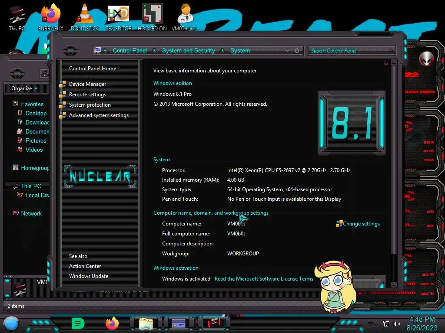Open Remote settings
The image size is (445, 333).
(87, 95)
